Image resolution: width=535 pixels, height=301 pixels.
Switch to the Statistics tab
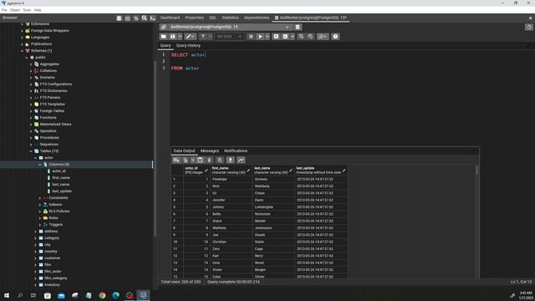(231, 18)
